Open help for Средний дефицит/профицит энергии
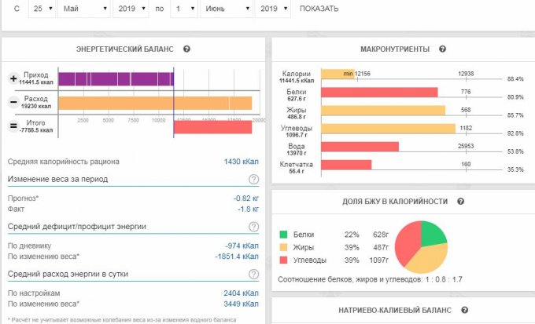Image resolution: width=535 pixels, height=324 pixels. pos(253,227)
